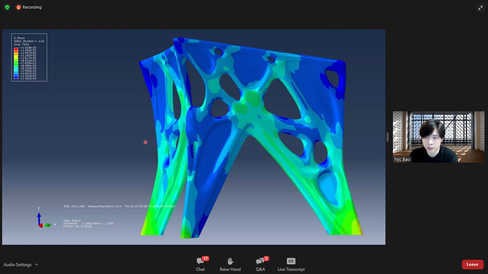
Task: Click the Chat unread badge showing 17
Action: pyautogui.click(x=205, y=258)
